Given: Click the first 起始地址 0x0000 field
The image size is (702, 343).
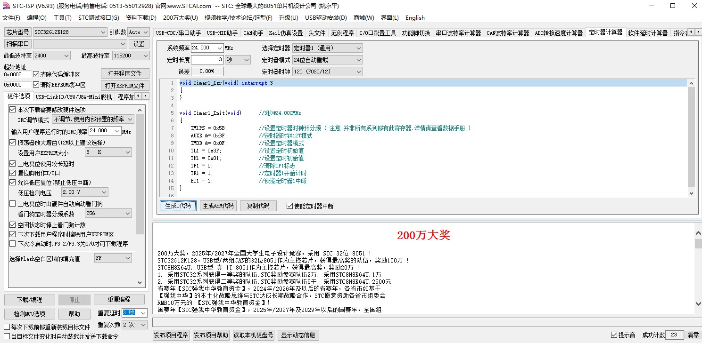Looking at the screenshot, I should click(x=17, y=74).
